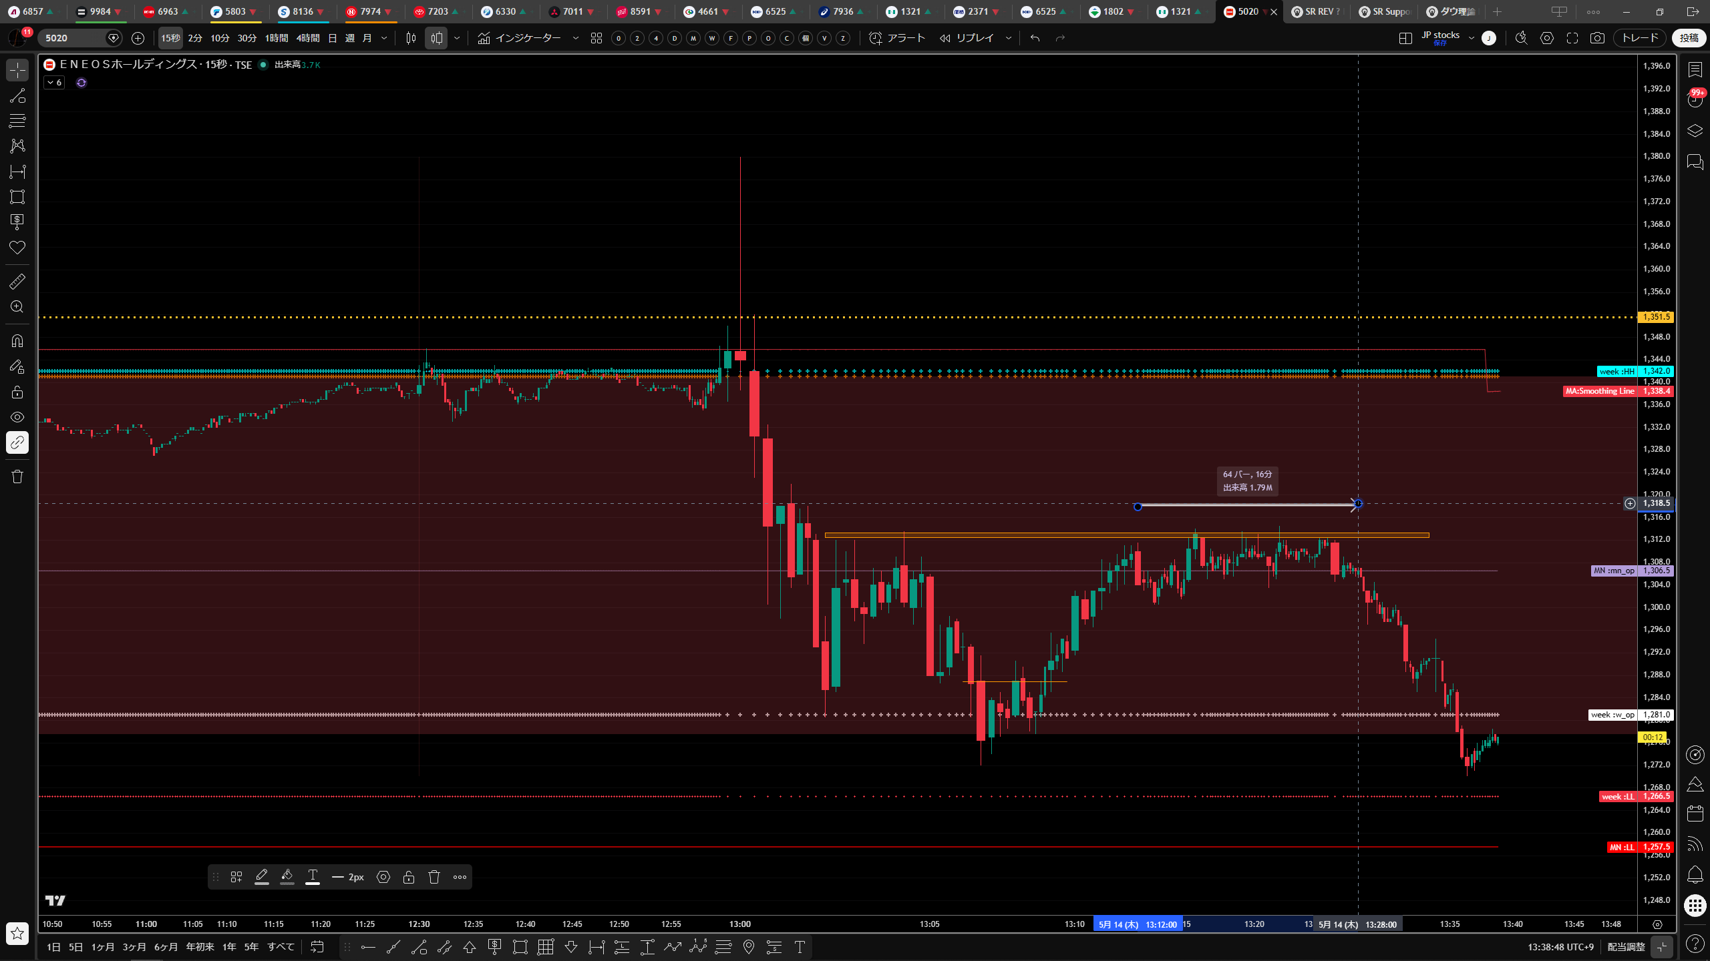The width and height of the screenshot is (1710, 961).
Task: Open the icons and favorites heart tool
Action: (17, 248)
